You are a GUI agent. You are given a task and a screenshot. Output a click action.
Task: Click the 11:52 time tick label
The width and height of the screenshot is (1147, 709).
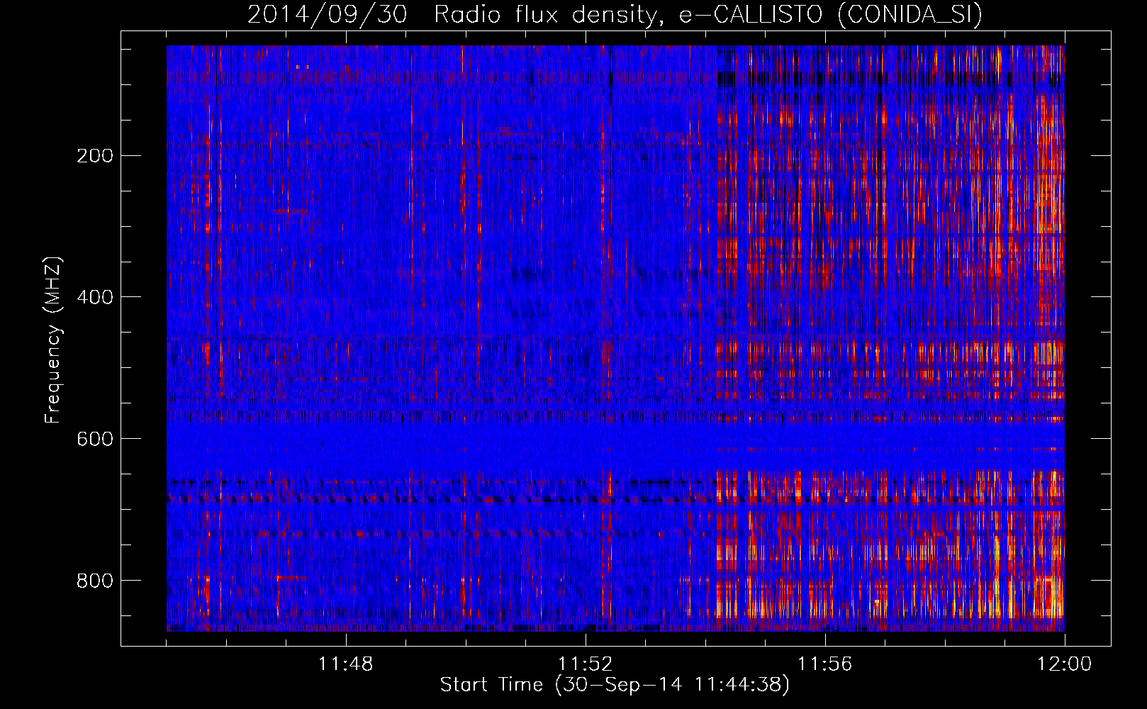point(585,664)
